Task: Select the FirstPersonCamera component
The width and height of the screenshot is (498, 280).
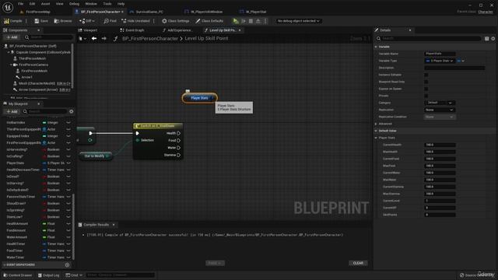Action: pyautogui.click(x=33, y=65)
